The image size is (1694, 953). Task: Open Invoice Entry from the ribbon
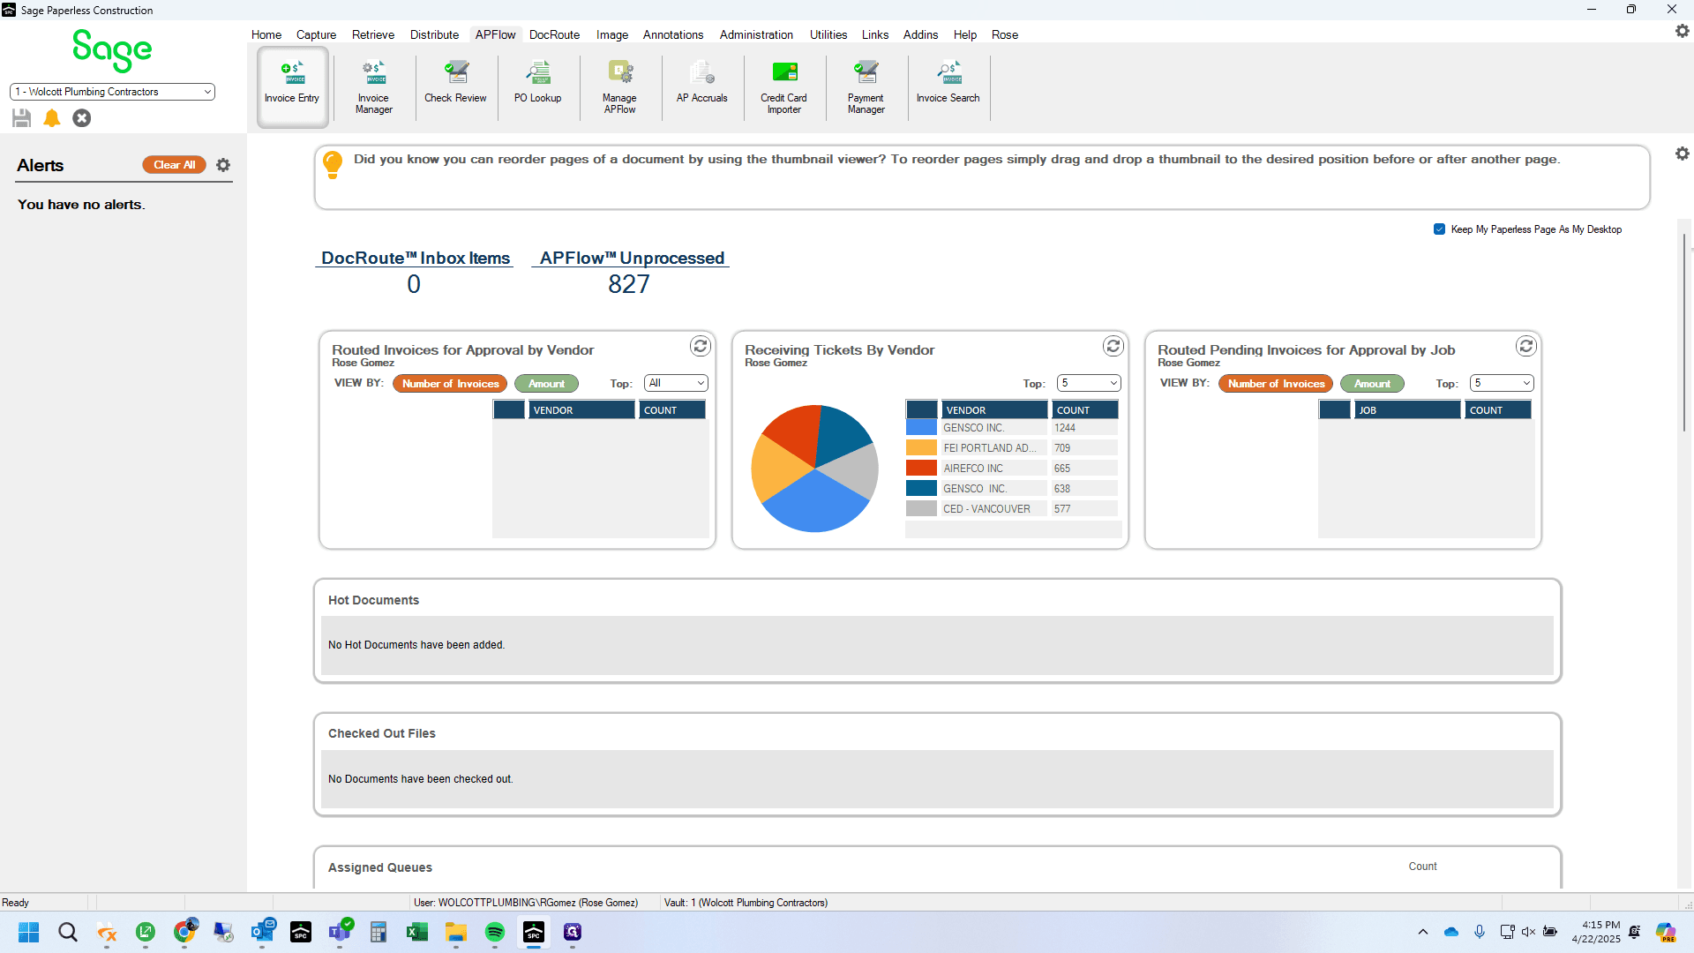[292, 86]
